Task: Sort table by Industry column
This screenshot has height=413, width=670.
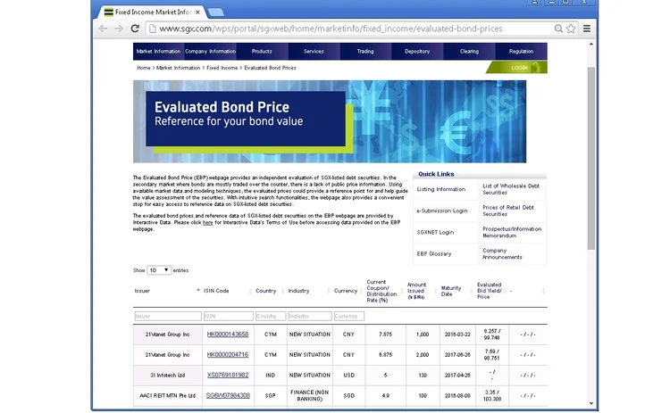Action: 309,291
